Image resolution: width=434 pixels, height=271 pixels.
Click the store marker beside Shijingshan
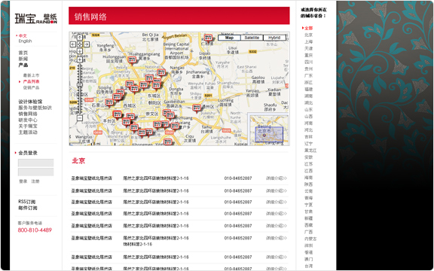point(109,102)
